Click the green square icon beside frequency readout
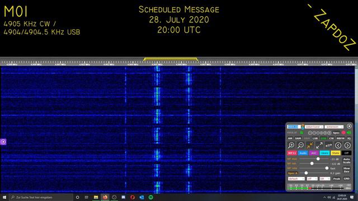 click(x=302, y=133)
